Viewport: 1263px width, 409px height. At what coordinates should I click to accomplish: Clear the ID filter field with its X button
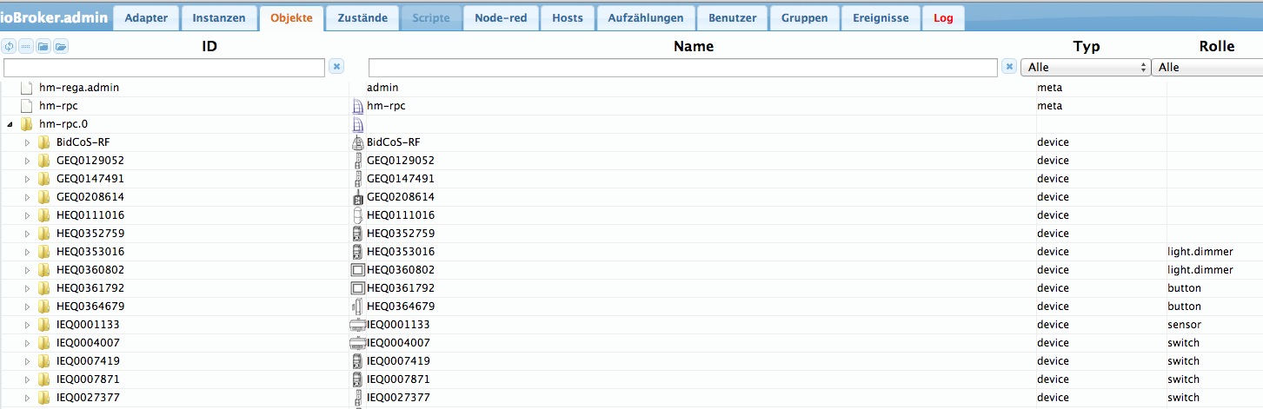336,66
